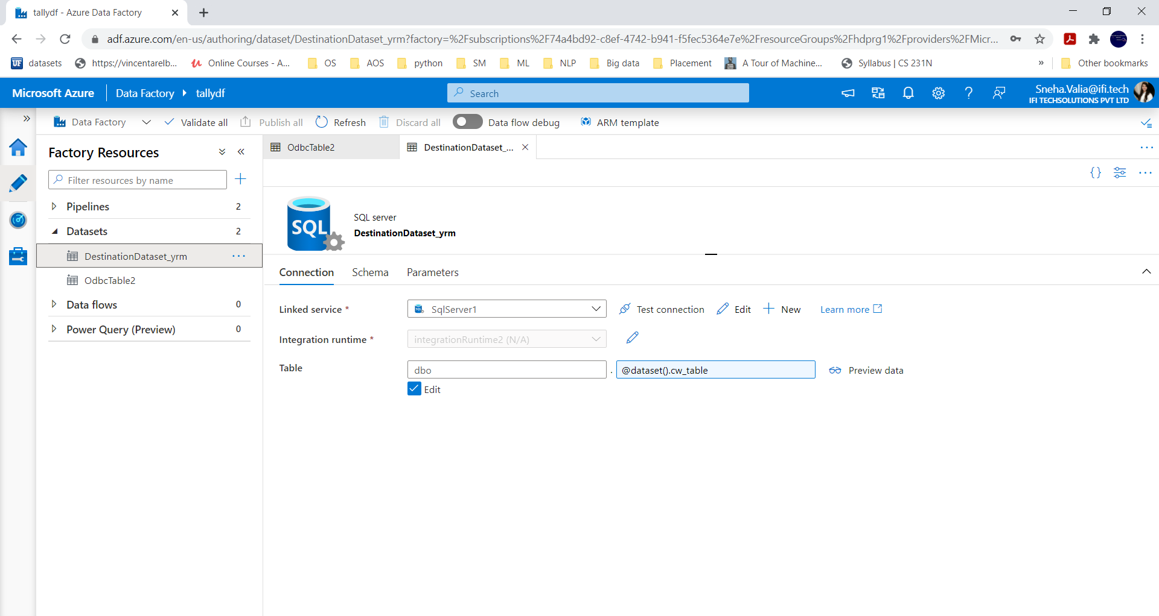Open tab bar overflow ellipsis menu
The width and height of the screenshot is (1159, 616).
point(1146,147)
